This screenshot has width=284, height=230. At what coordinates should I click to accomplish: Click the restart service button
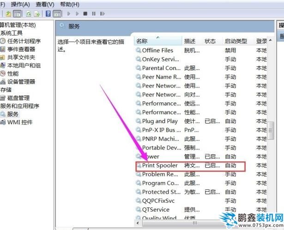pyautogui.click(x=103, y=13)
